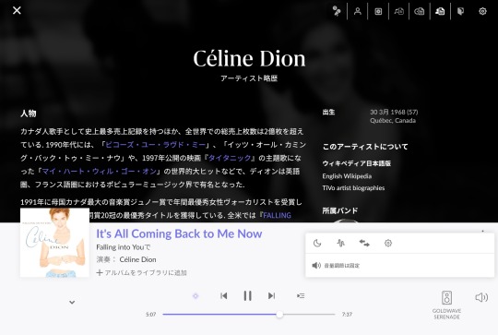This screenshot has height=335, width=498.
Task: Click the アーティスト略歴 subtitle
Action: pos(249,78)
